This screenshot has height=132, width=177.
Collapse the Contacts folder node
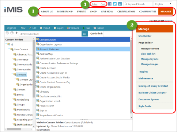tap(12, 74)
